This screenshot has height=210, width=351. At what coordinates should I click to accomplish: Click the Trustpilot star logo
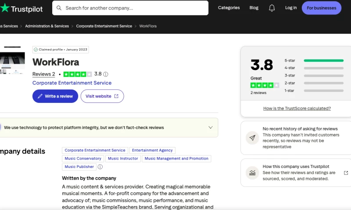(x=5, y=8)
